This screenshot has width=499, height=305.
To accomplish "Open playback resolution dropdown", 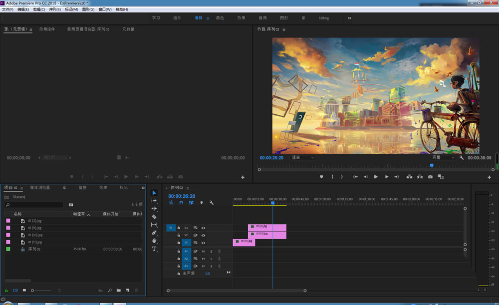I will (x=443, y=157).
